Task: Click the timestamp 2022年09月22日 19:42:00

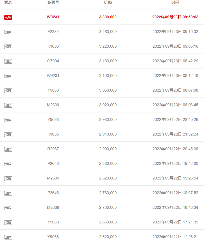Action: click(175, 163)
